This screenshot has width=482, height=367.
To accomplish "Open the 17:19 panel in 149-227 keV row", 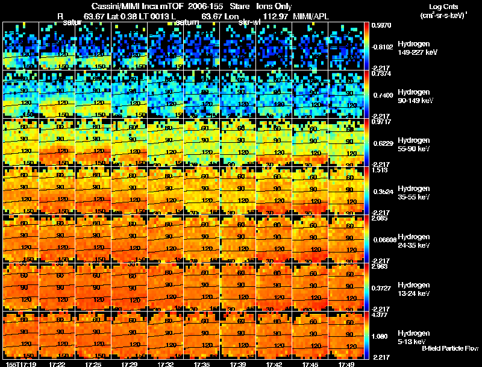I will point(21,46).
